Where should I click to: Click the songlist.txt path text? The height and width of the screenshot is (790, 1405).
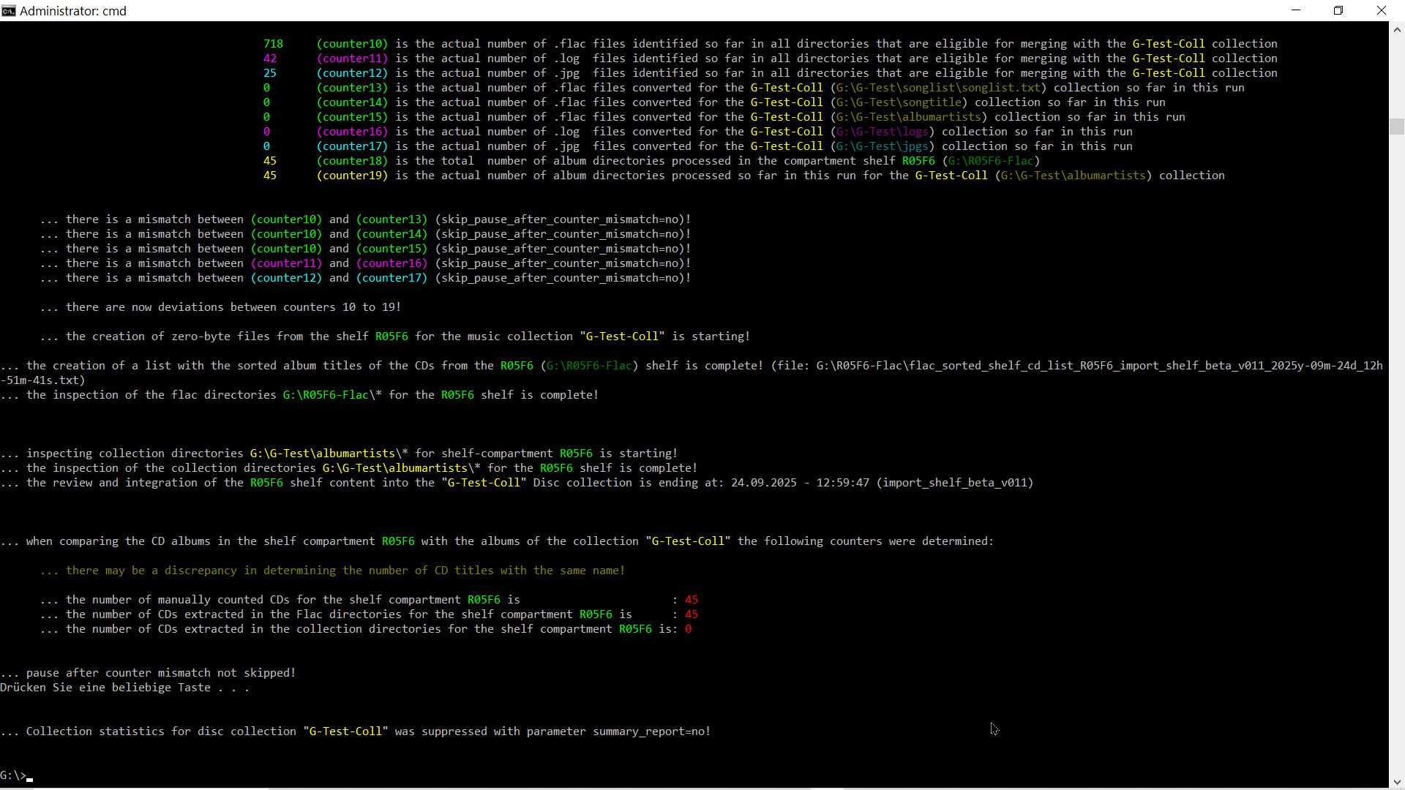pyautogui.click(x=937, y=88)
